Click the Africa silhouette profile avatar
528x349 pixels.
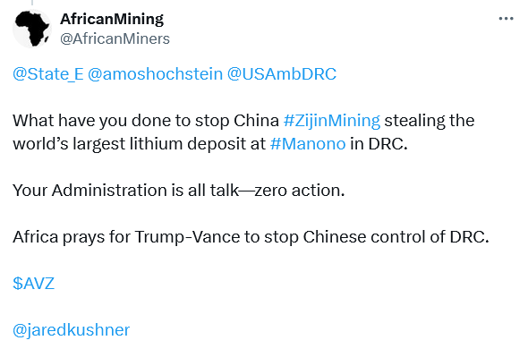tap(31, 29)
